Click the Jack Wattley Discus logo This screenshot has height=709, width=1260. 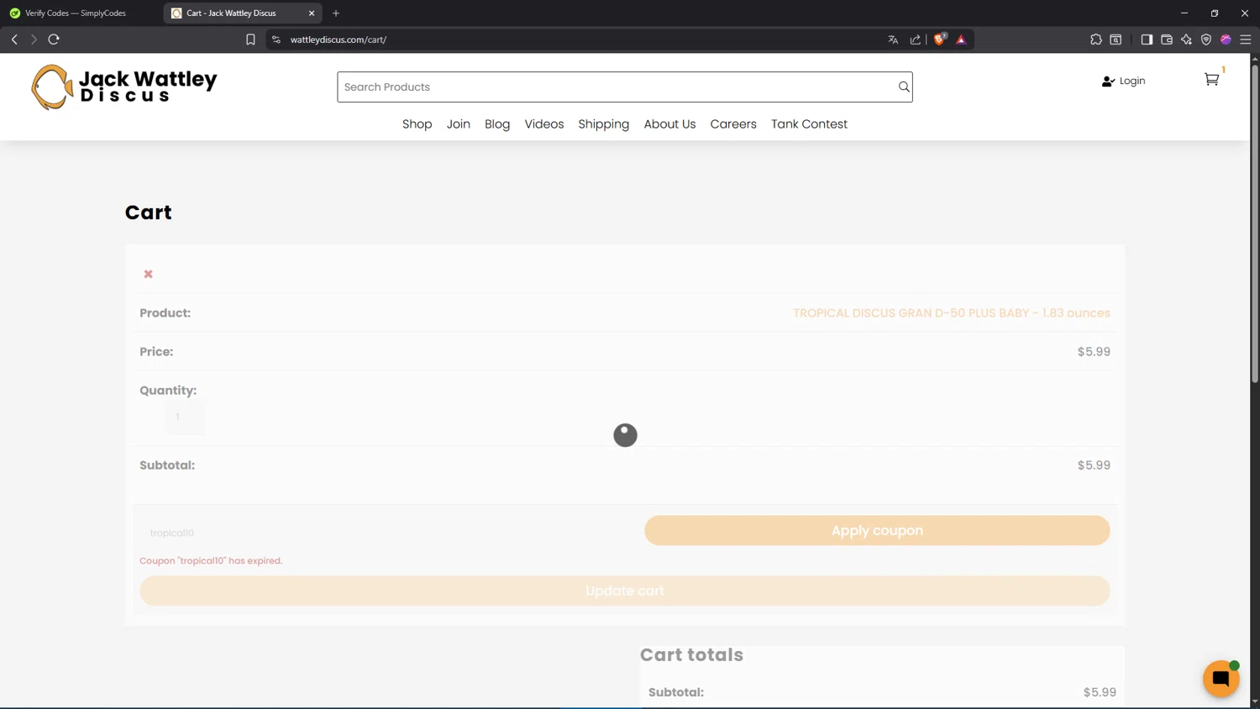[124, 87]
